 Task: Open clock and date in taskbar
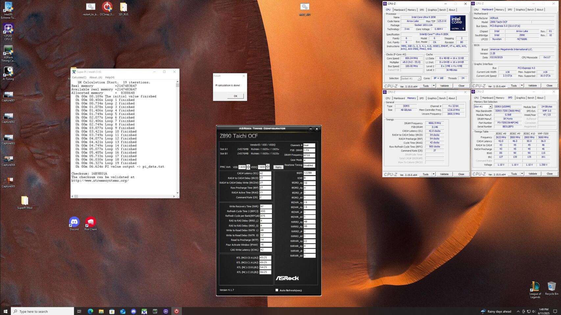click(x=544, y=311)
